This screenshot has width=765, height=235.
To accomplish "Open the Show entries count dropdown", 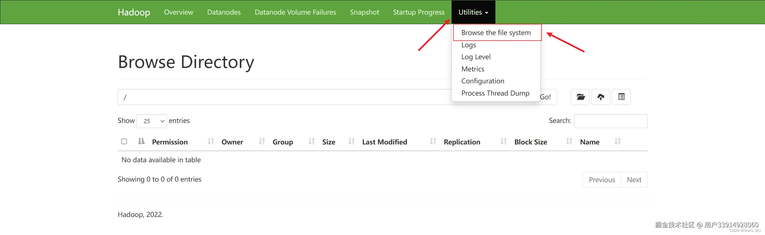I will tap(151, 121).
